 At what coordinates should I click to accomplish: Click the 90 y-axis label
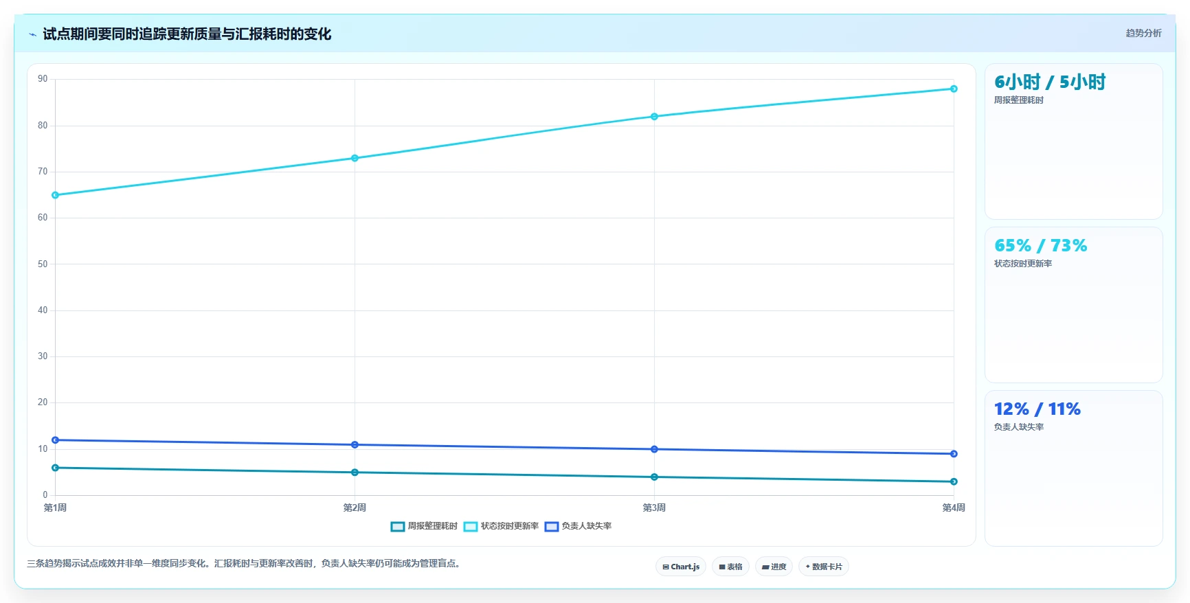click(43, 79)
